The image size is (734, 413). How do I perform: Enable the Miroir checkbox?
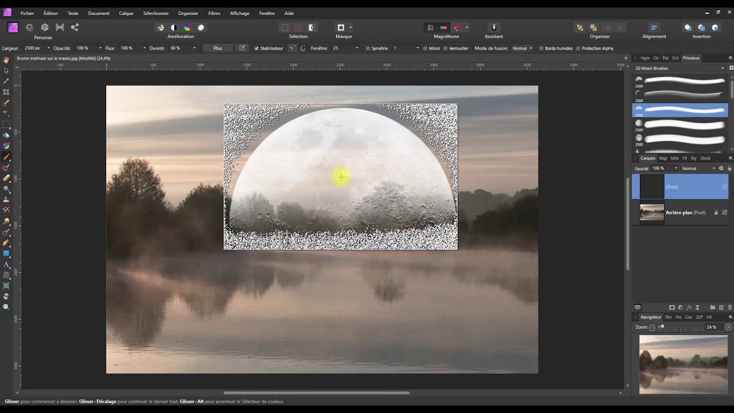pos(425,48)
